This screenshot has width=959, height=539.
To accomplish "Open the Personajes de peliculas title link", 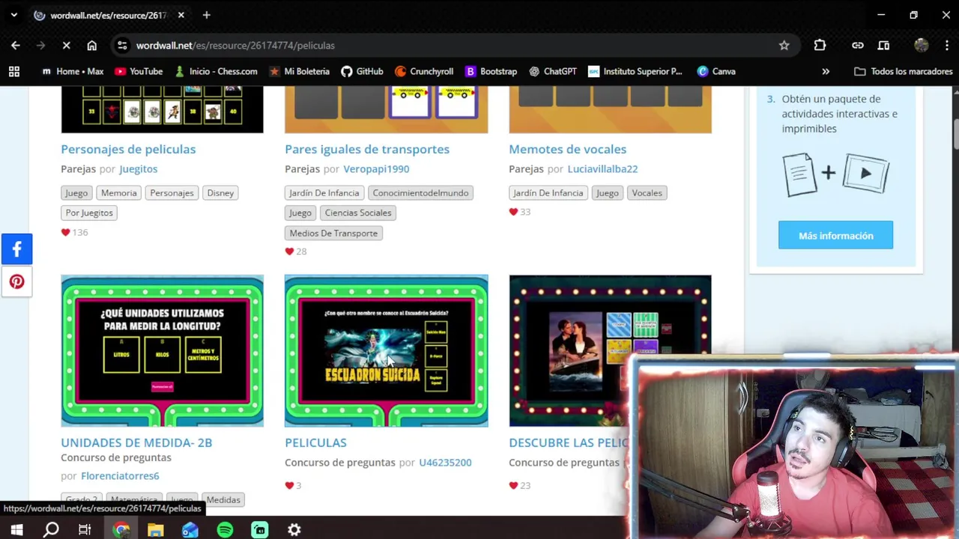I will click(128, 149).
